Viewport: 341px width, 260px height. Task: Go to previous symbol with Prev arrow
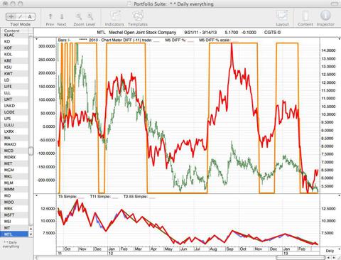(x=50, y=16)
